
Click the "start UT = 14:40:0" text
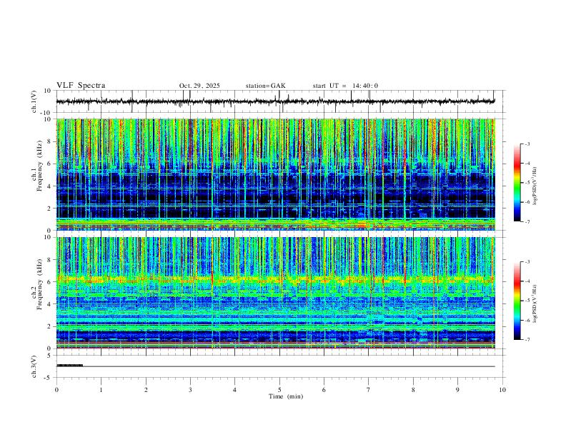[345, 86]
